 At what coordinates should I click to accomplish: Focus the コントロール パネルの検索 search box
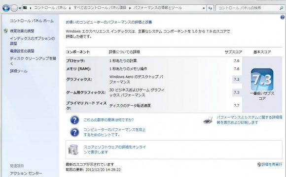[x=247, y=8]
